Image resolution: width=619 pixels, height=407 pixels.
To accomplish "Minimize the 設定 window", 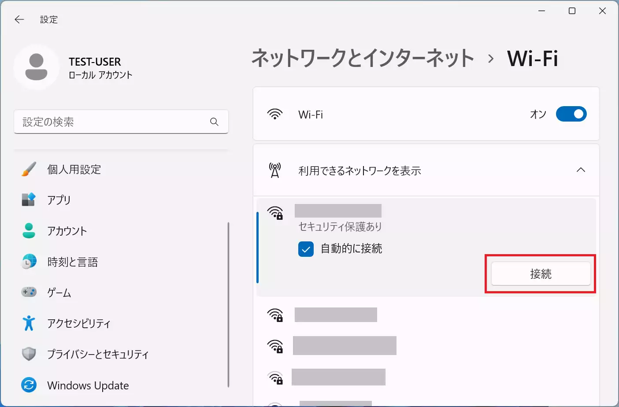I will pos(542,11).
